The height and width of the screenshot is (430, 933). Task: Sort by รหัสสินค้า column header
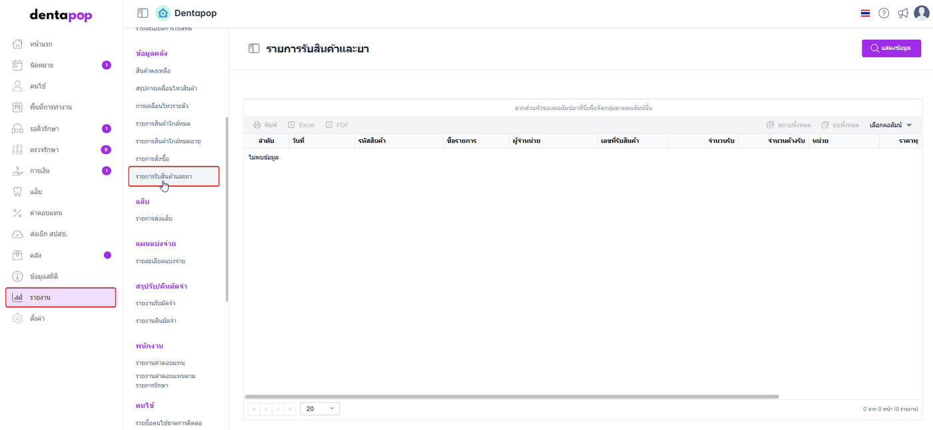click(x=398, y=141)
